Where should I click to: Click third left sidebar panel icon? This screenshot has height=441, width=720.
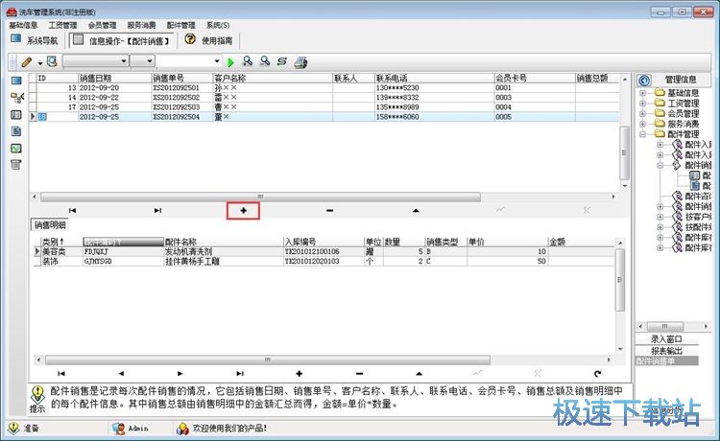[16, 115]
